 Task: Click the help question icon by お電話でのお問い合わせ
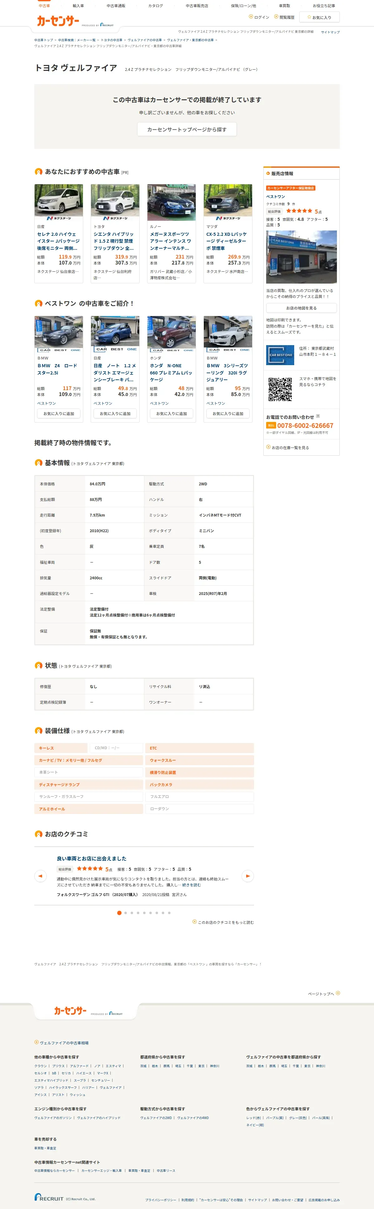pos(318,416)
